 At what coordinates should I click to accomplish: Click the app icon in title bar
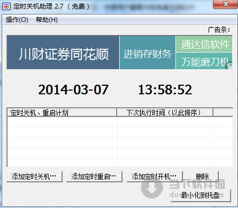coord(6,7)
